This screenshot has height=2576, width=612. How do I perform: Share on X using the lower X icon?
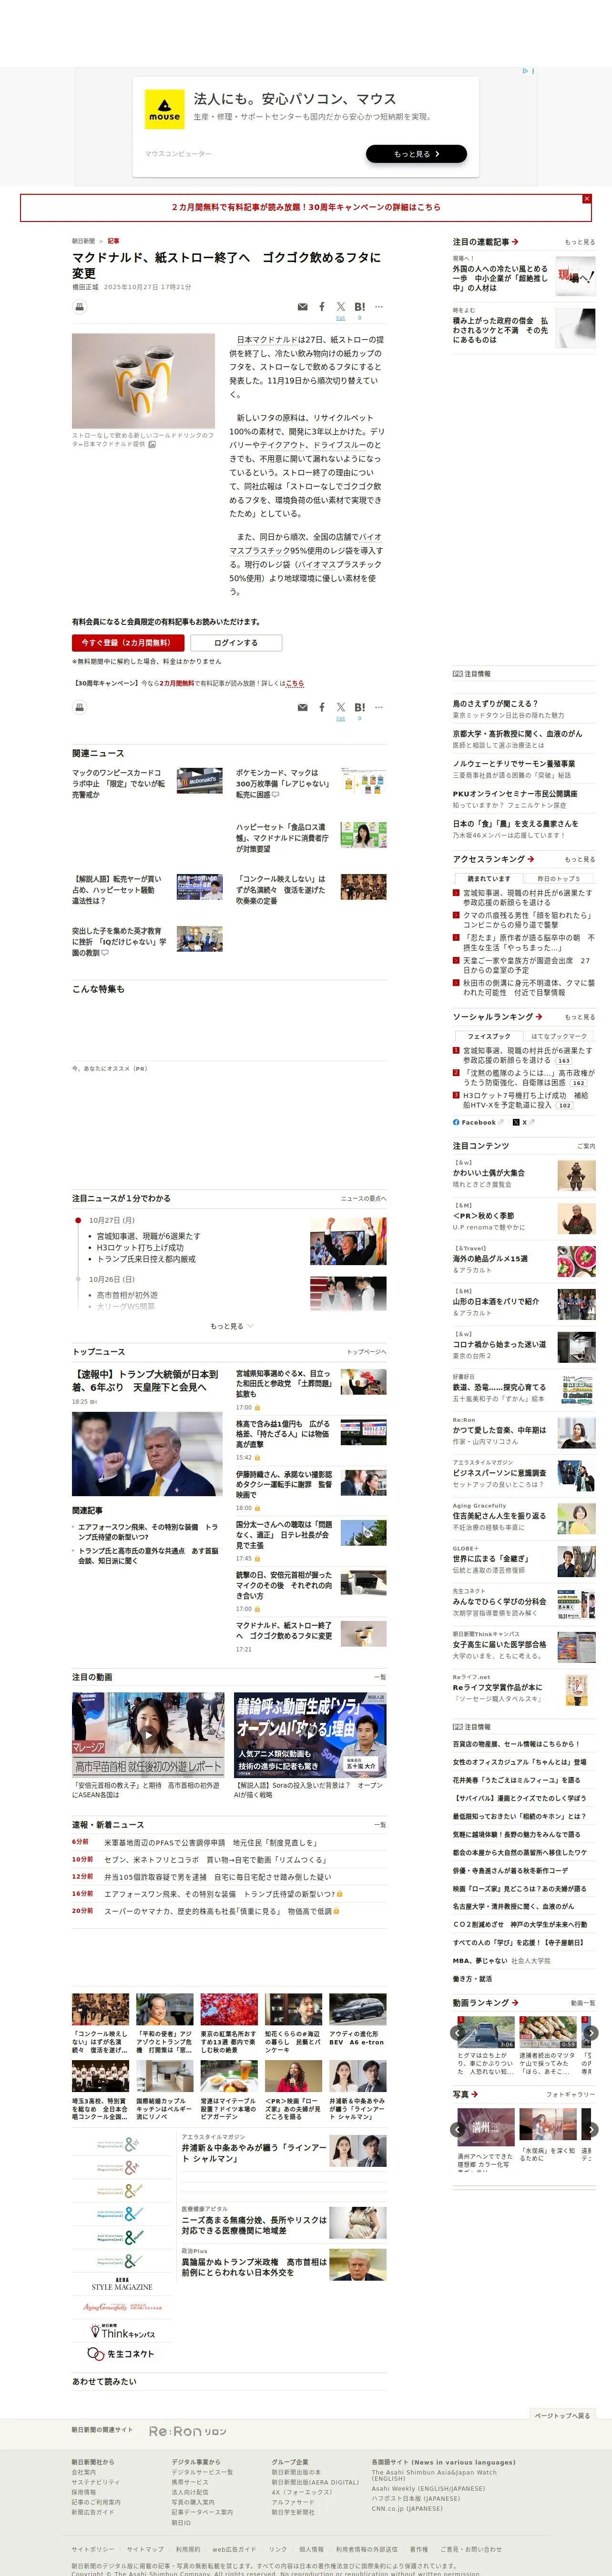pyautogui.click(x=341, y=707)
